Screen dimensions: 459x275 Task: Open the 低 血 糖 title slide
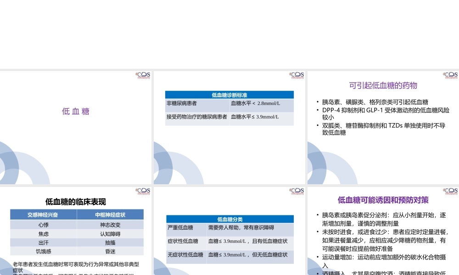coord(76,111)
